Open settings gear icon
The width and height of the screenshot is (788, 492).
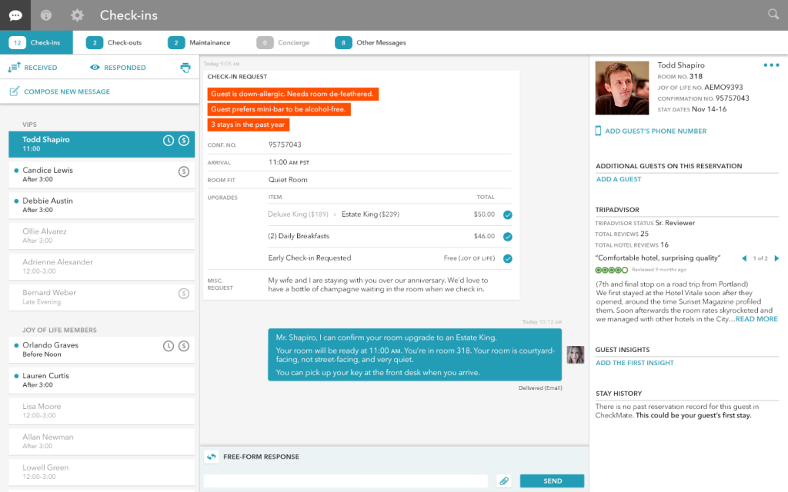(77, 15)
